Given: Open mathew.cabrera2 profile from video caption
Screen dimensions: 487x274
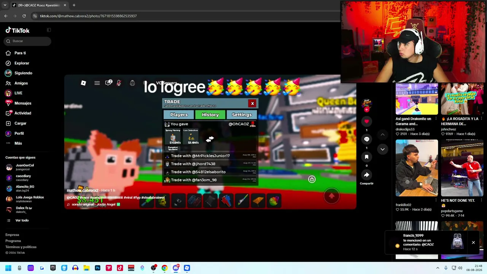Looking at the screenshot, I should pos(83,190).
